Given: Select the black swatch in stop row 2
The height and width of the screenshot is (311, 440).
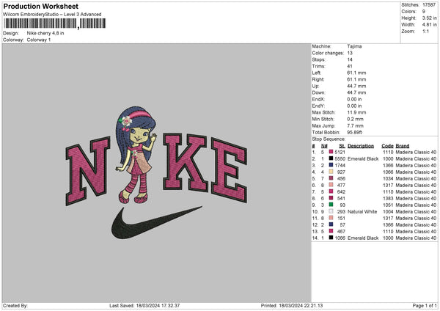Looking at the screenshot, I should (x=331, y=158).
